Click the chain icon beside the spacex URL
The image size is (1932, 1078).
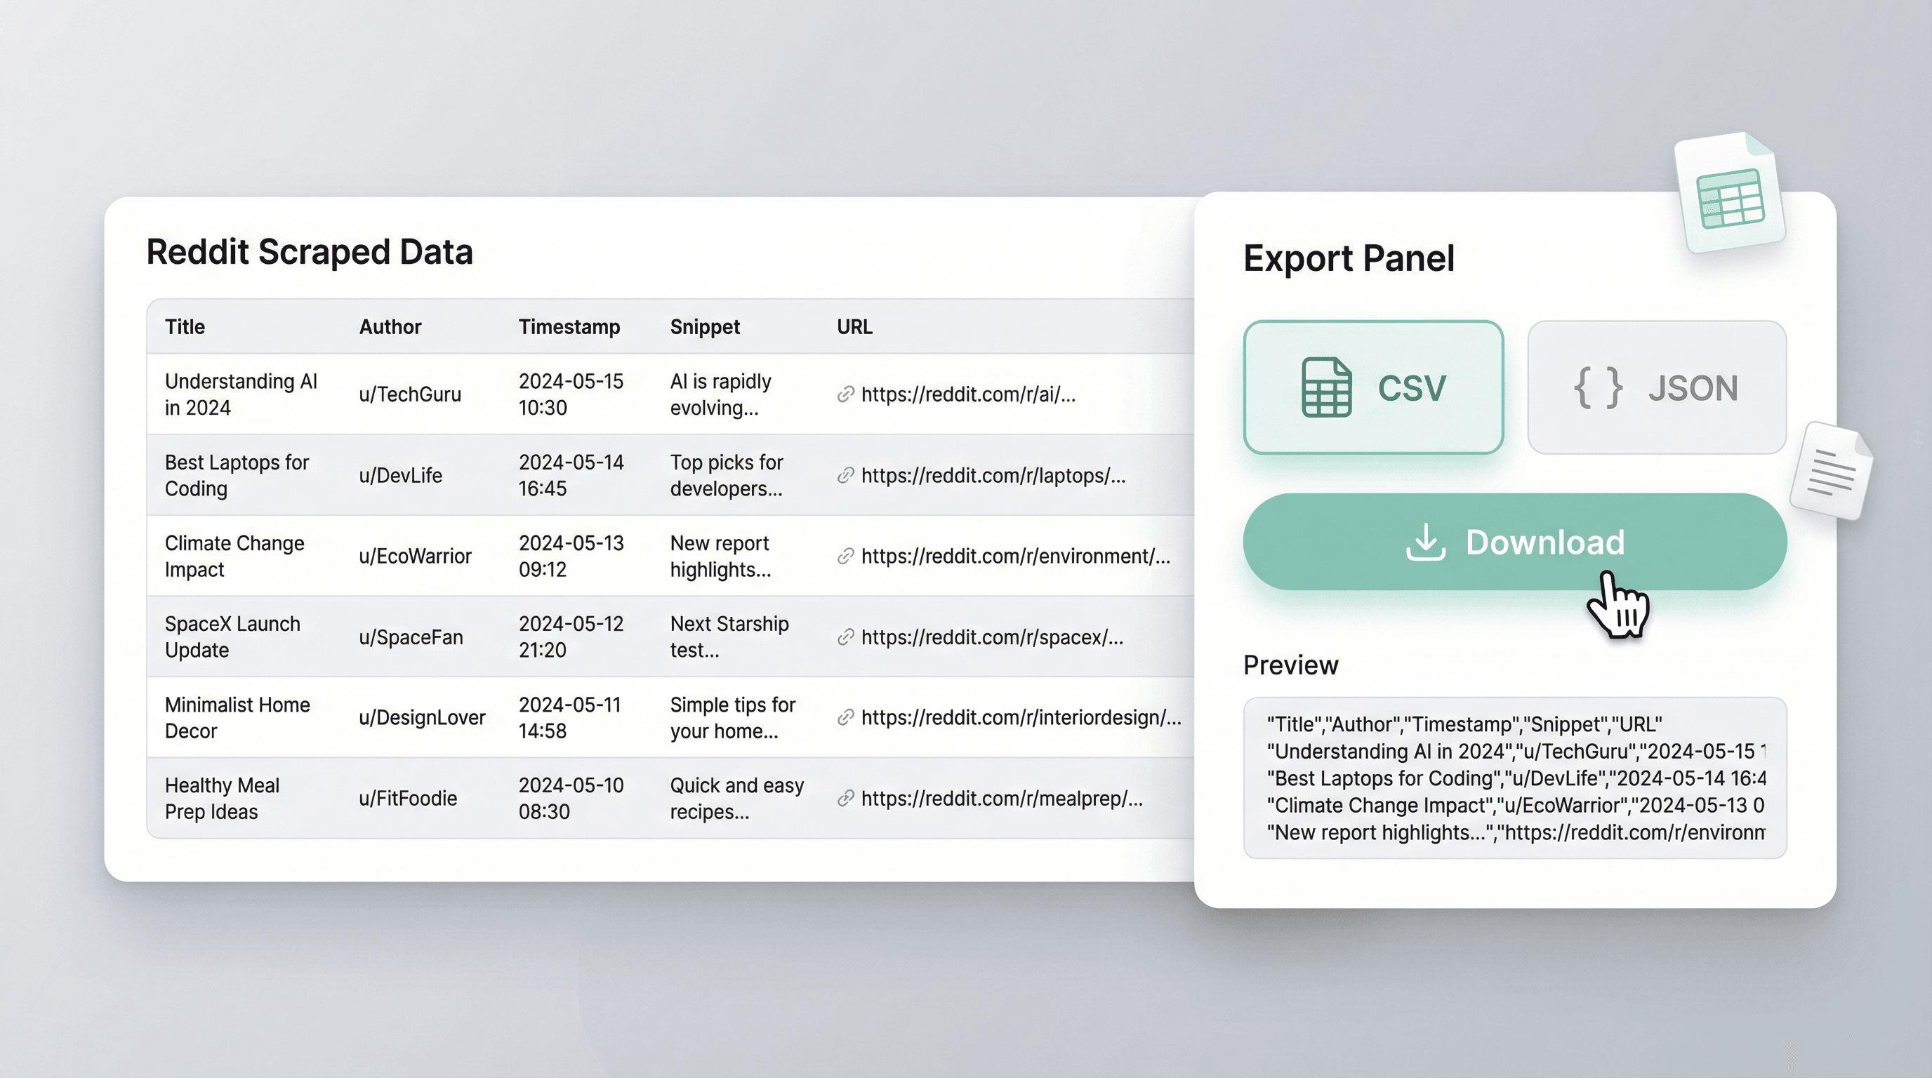point(845,637)
